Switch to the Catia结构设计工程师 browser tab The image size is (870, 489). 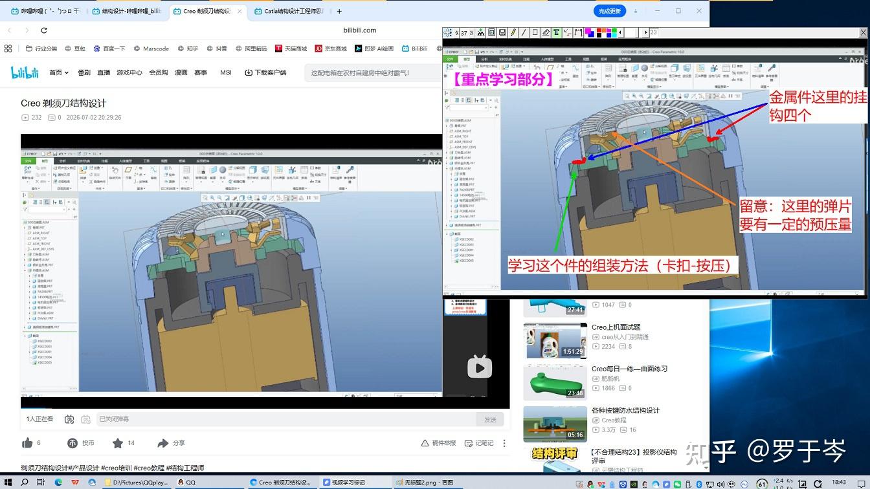pos(288,11)
